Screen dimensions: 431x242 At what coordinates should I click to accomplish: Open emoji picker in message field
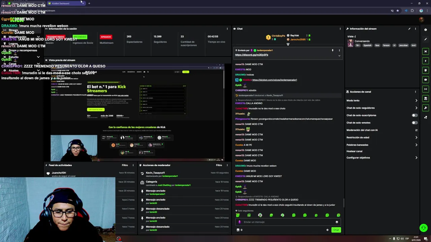pos(337,222)
